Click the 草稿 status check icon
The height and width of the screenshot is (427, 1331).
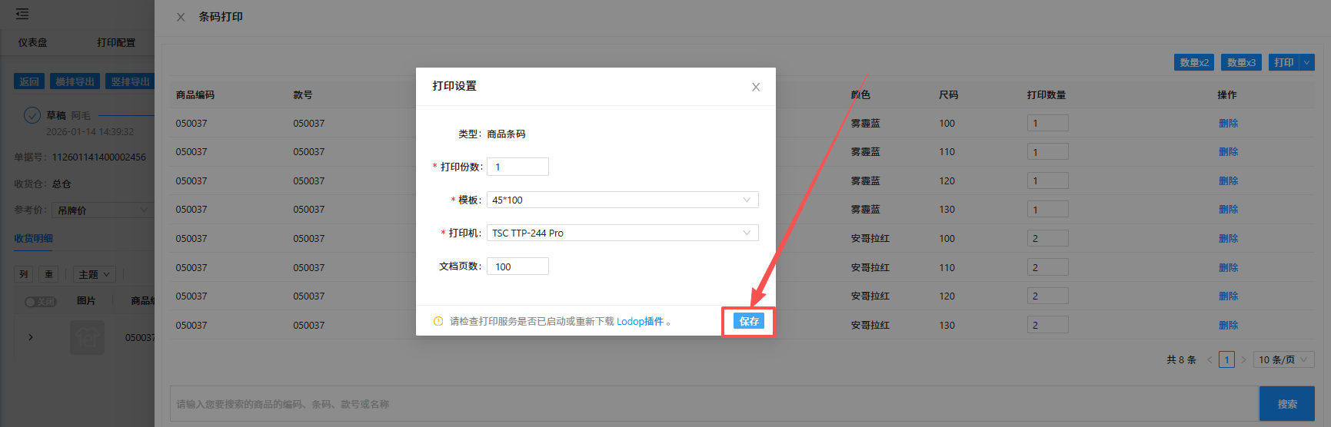tap(32, 115)
